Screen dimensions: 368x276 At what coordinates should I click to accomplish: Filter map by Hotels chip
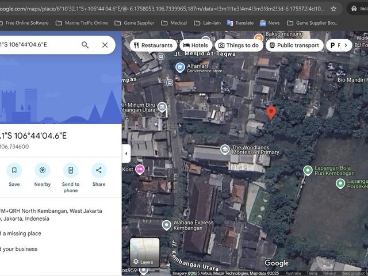pyautogui.click(x=195, y=45)
